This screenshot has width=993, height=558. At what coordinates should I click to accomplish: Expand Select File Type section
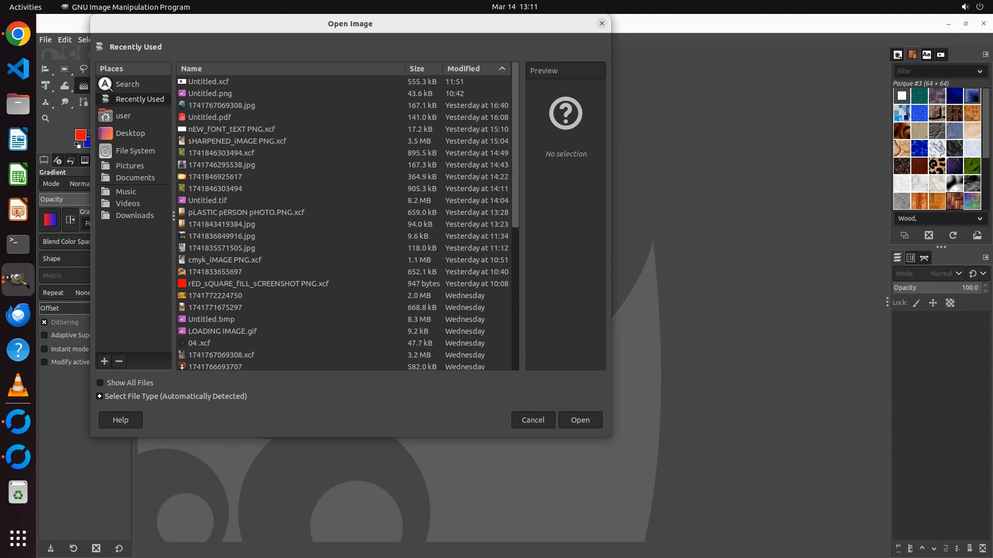tap(99, 396)
